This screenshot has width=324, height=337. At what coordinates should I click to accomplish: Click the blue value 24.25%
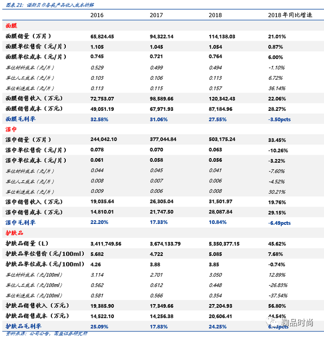pyautogui.click(x=218, y=326)
